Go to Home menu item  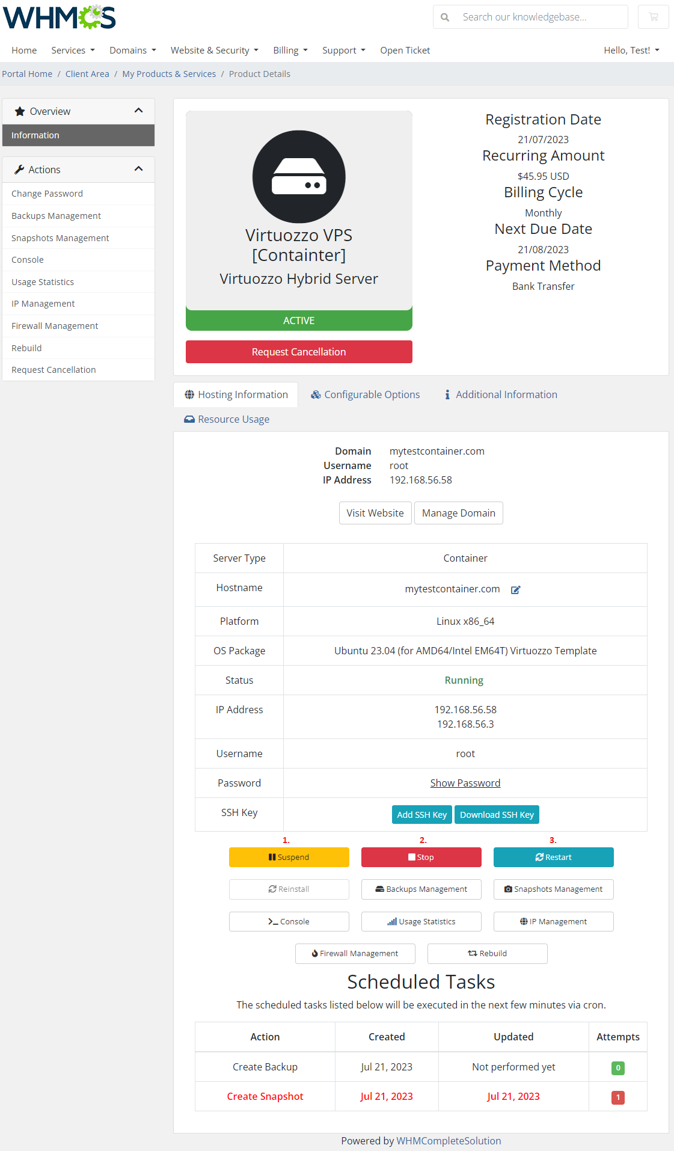pyautogui.click(x=24, y=51)
